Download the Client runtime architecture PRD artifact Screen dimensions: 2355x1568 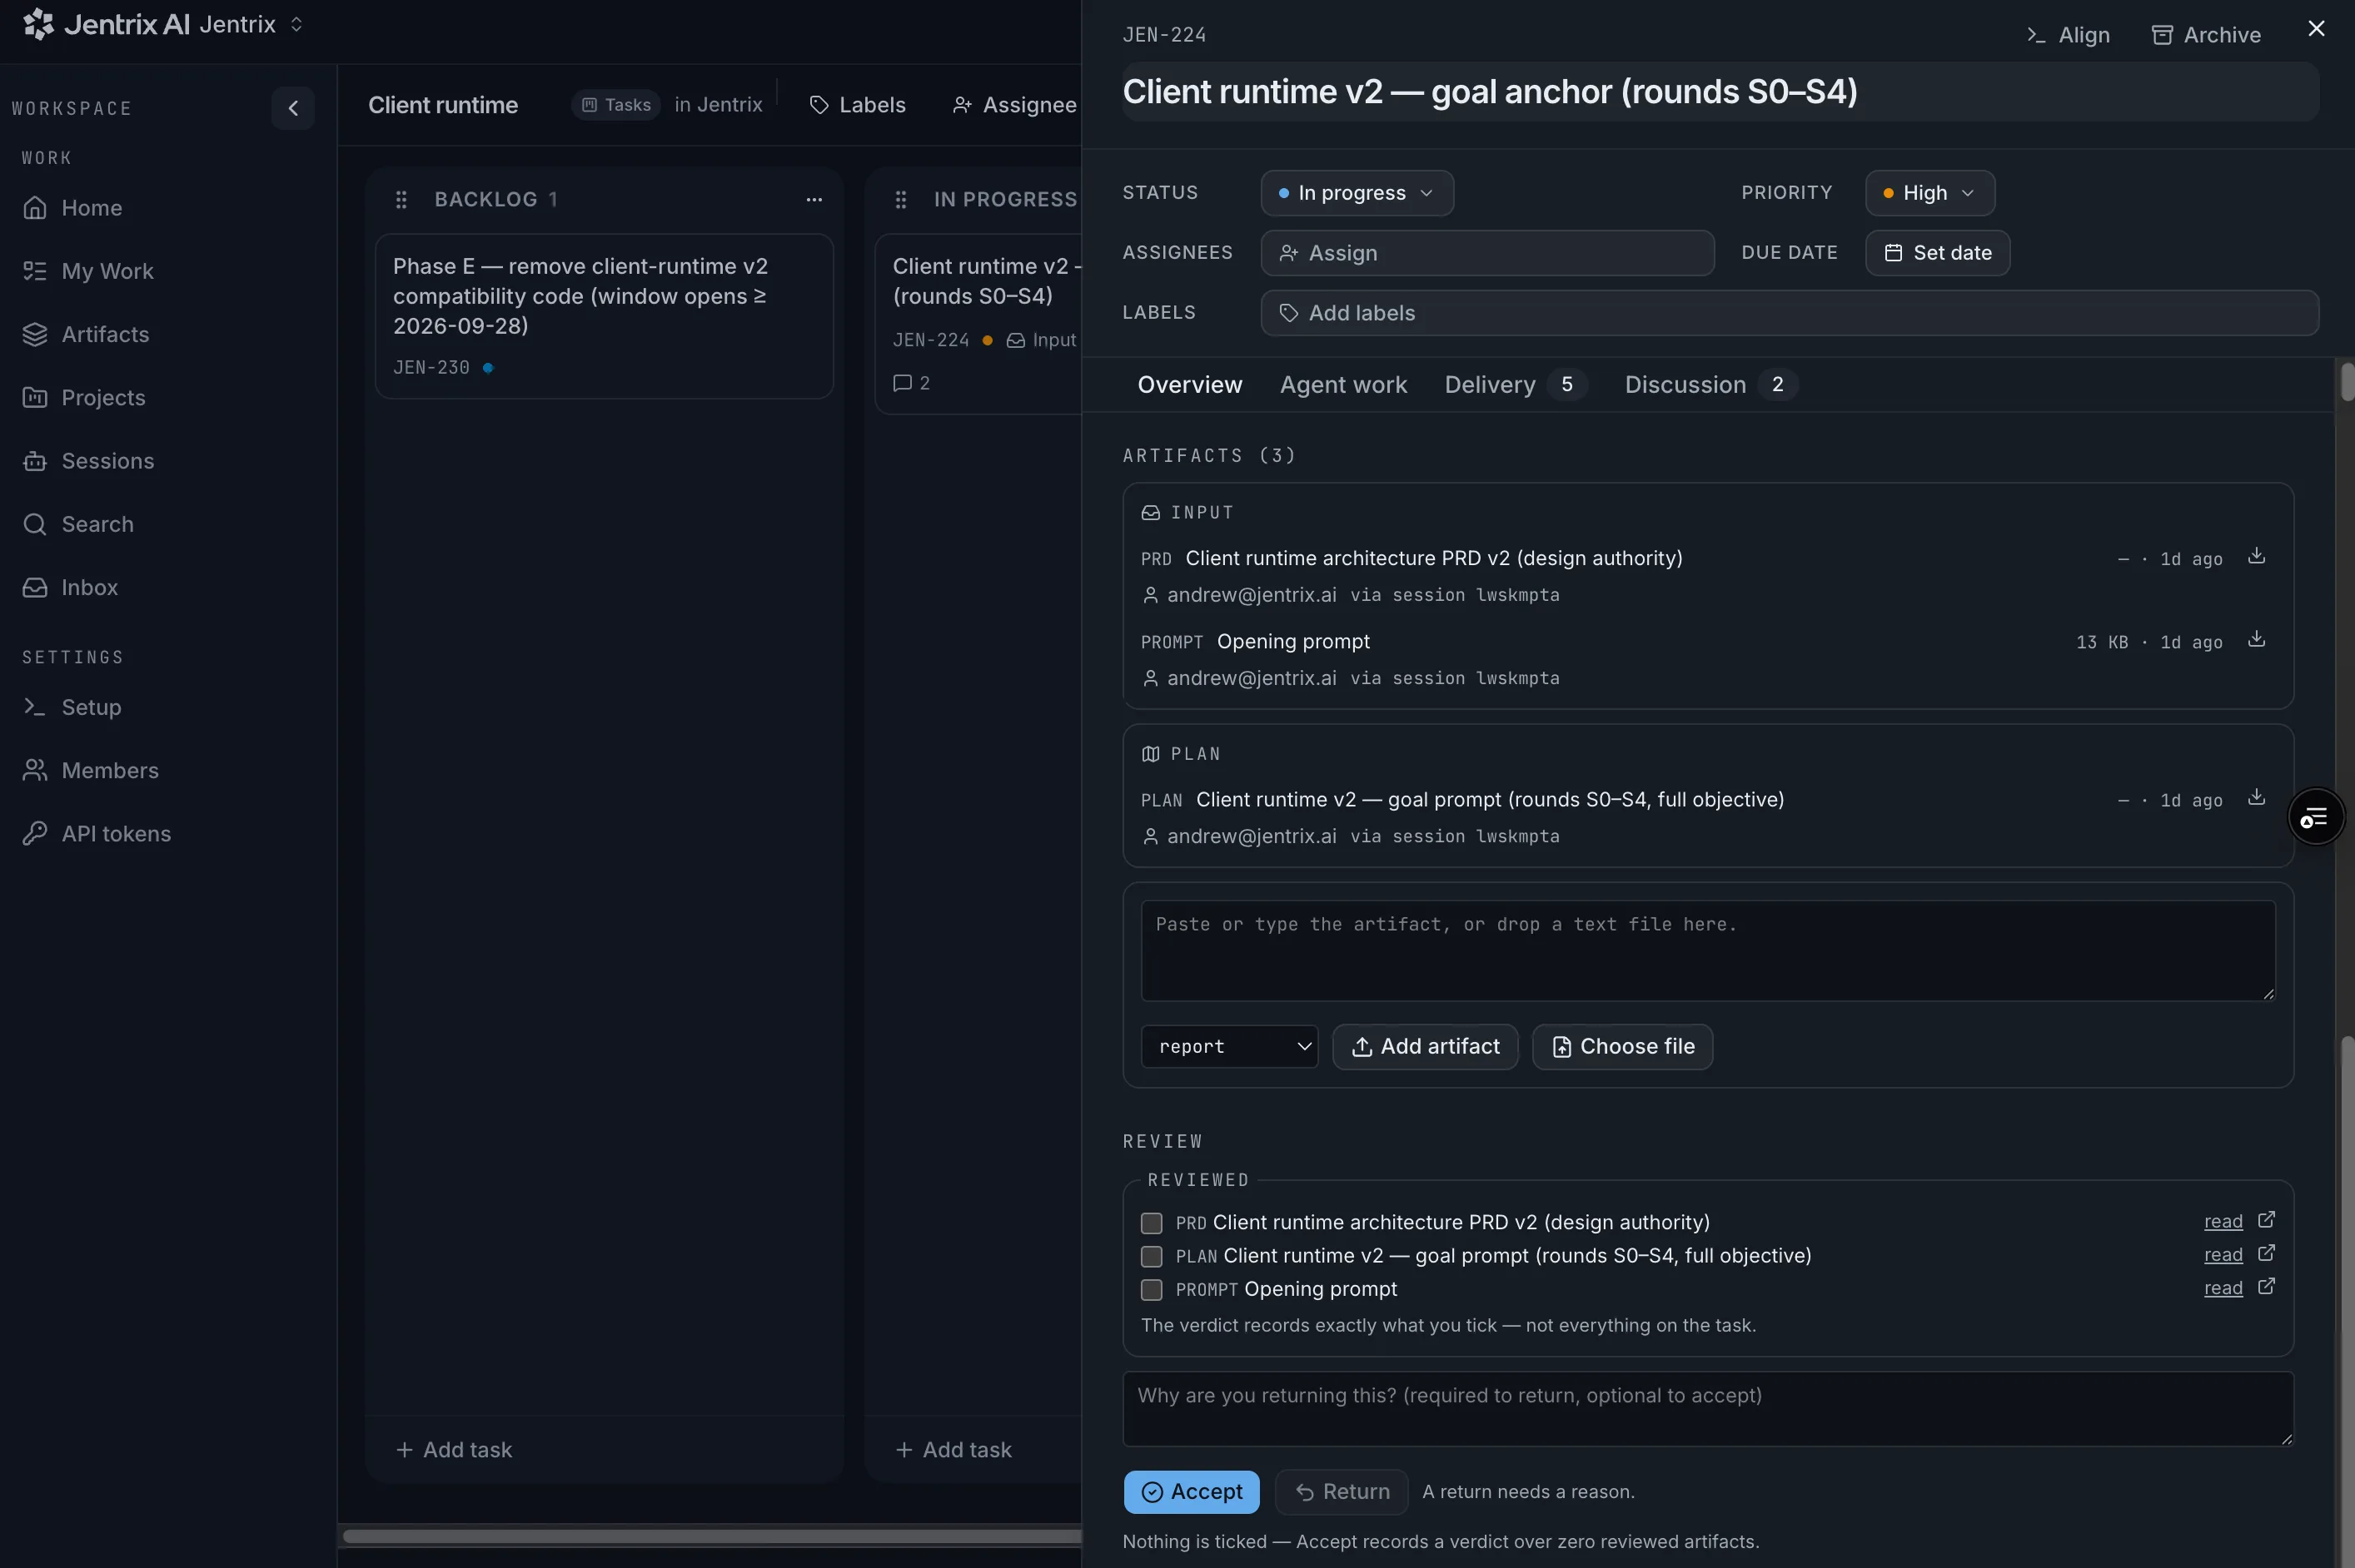tap(2256, 556)
